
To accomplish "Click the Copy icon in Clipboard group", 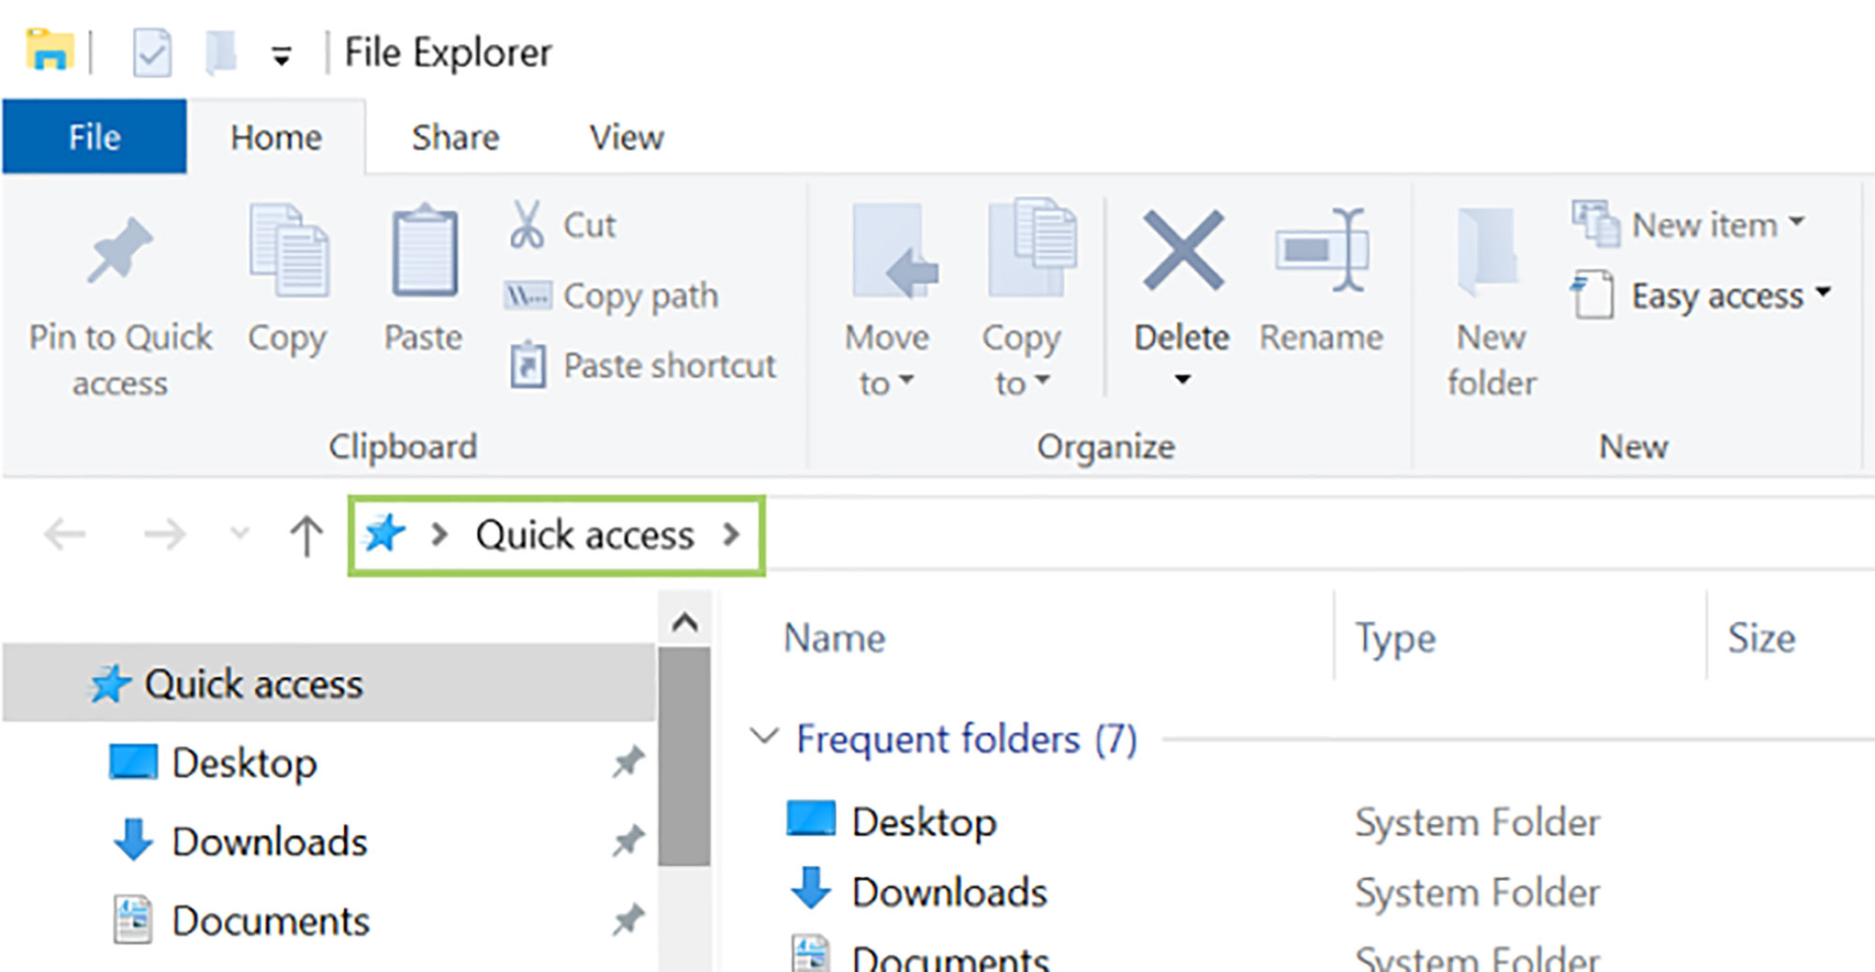I will (x=289, y=249).
